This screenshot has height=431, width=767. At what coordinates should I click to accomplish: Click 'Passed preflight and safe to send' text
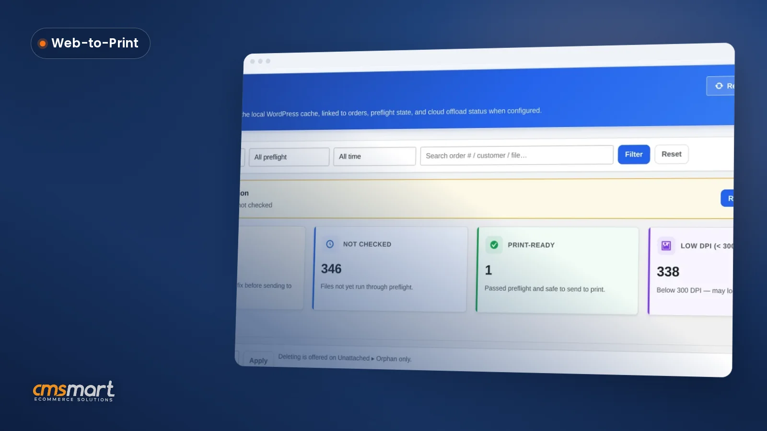[545, 288]
